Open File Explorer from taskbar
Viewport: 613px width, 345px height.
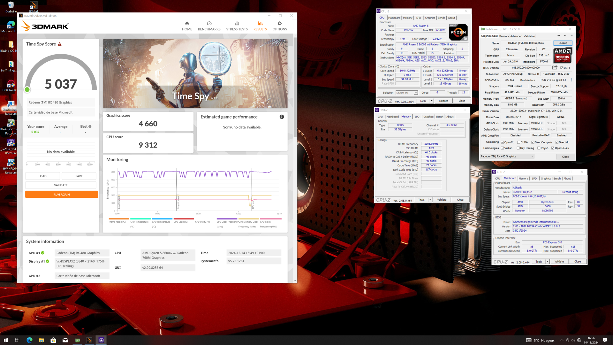42,340
